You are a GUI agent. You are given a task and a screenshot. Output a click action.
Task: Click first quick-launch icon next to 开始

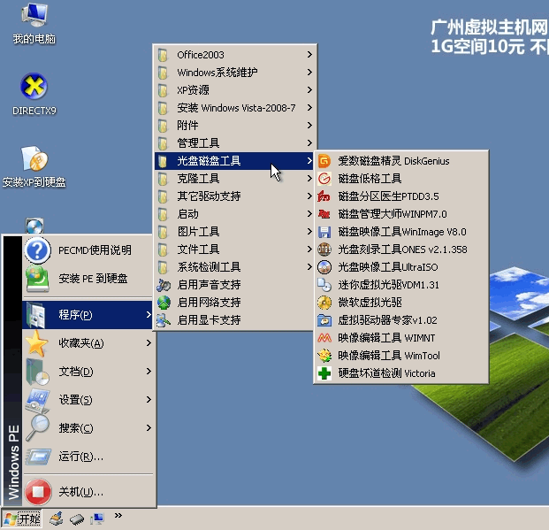point(56,518)
